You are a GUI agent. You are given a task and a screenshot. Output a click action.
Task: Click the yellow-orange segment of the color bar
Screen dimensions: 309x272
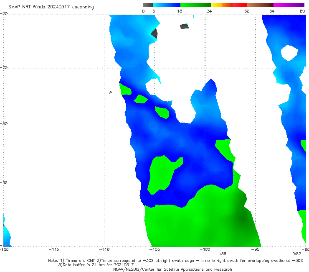[222, 5]
